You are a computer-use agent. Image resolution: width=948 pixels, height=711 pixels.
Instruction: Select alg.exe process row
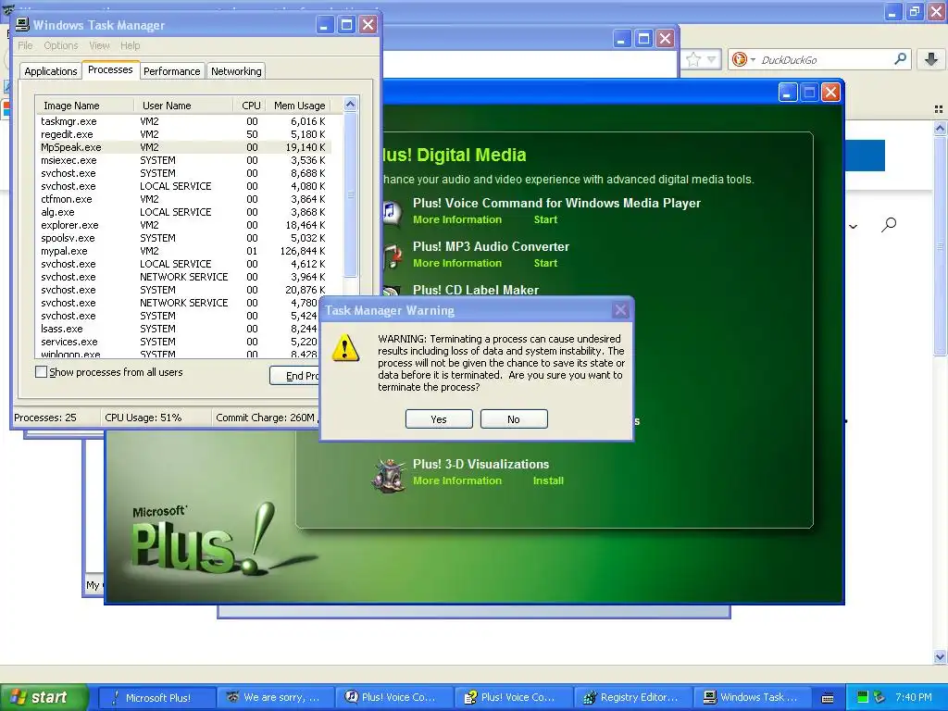pyautogui.click(x=183, y=212)
